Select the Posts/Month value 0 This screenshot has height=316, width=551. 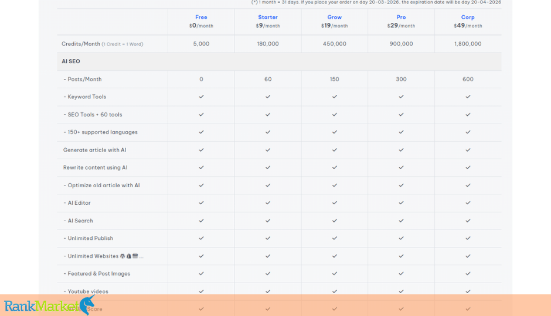(x=202, y=79)
